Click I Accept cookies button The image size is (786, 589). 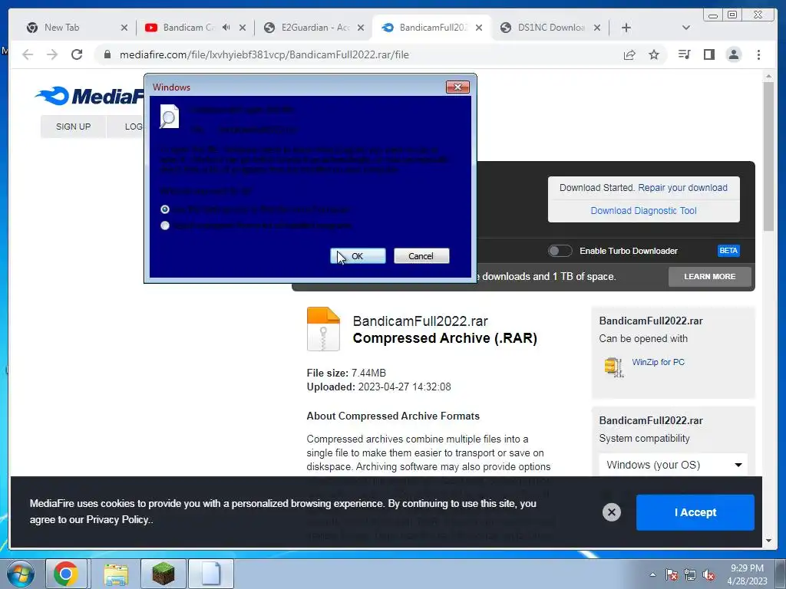tap(695, 512)
